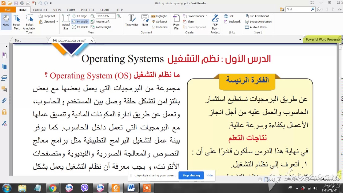The image size is (343, 193).
Task: Add a Note comment
Action: 145,21
